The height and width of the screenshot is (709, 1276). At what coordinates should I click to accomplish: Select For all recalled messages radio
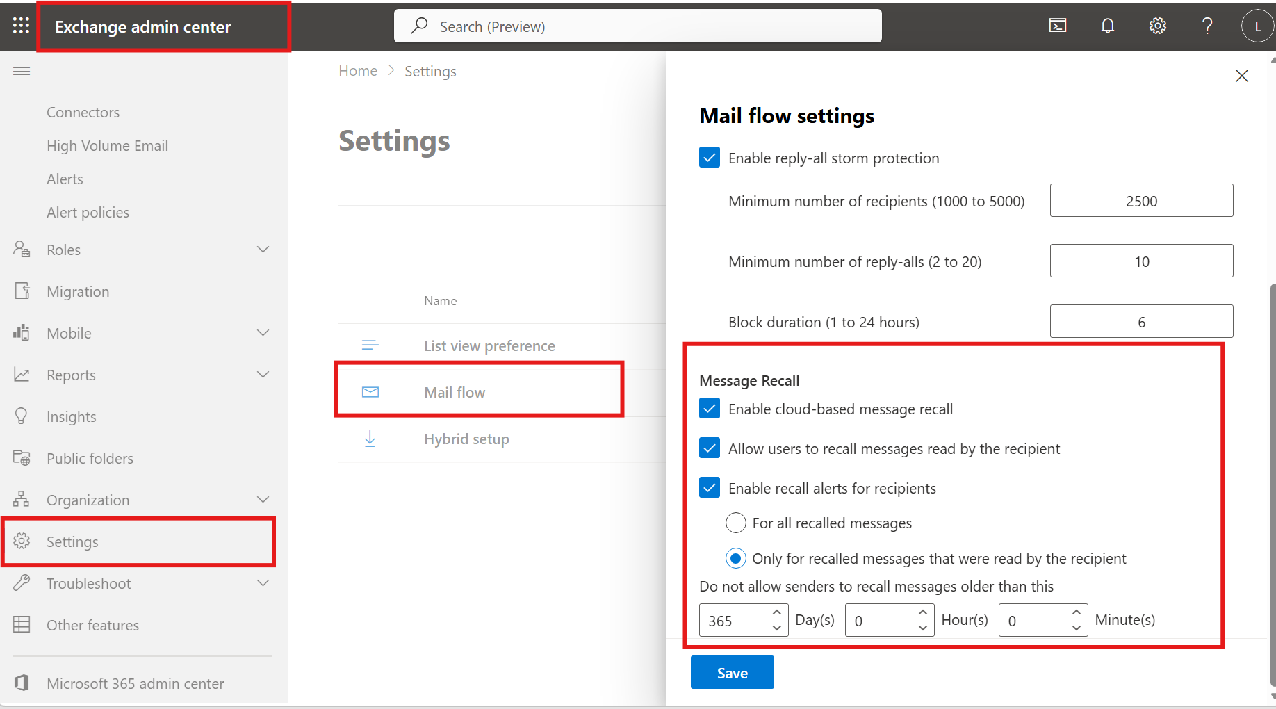736,523
